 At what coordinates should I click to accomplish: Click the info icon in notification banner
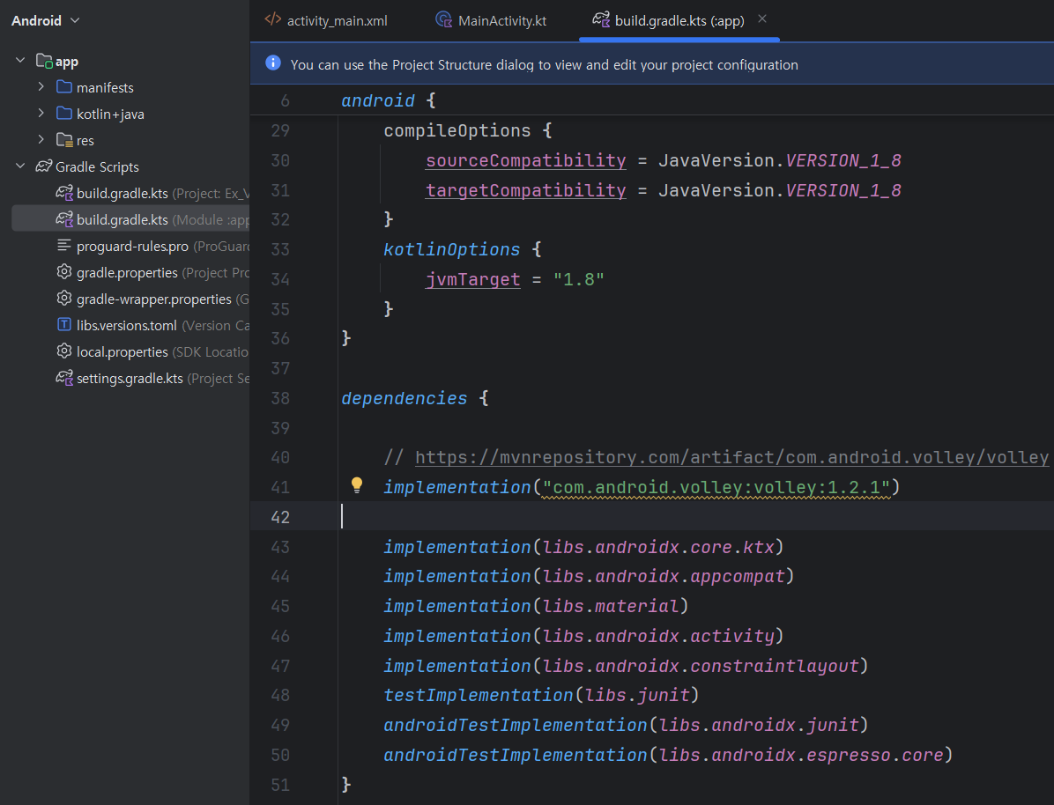click(273, 63)
